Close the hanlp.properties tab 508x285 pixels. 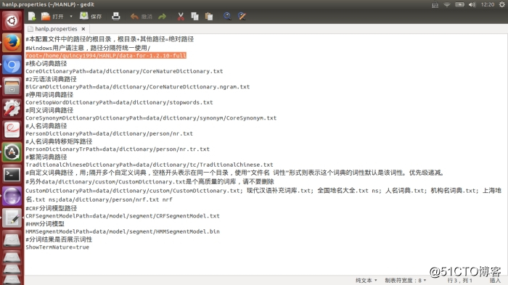coord(83,29)
